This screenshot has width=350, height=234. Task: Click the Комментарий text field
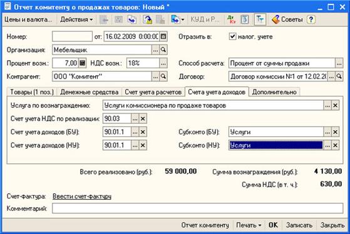pyautogui.click(x=198, y=208)
